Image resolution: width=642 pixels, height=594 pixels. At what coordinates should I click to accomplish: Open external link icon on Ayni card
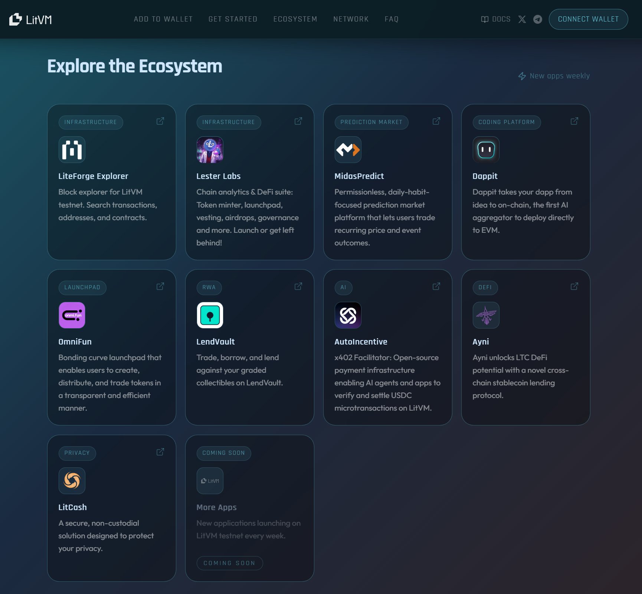tap(574, 287)
